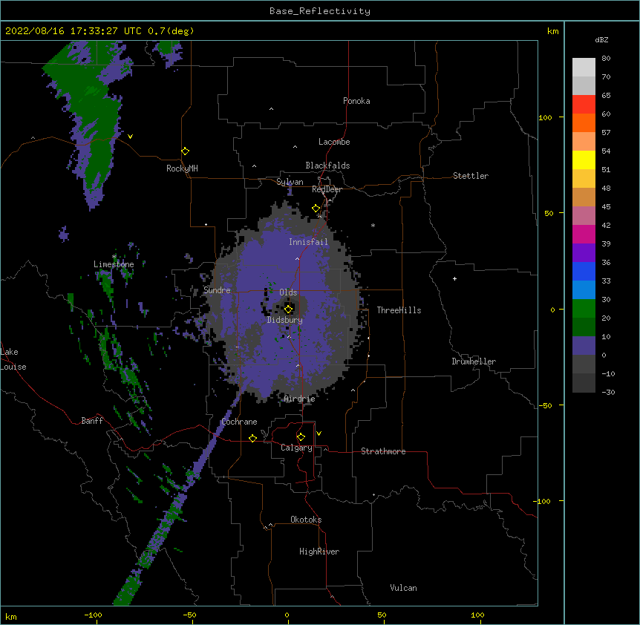Click the Innisfail city label
The height and width of the screenshot is (625, 640).
(x=308, y=242)
